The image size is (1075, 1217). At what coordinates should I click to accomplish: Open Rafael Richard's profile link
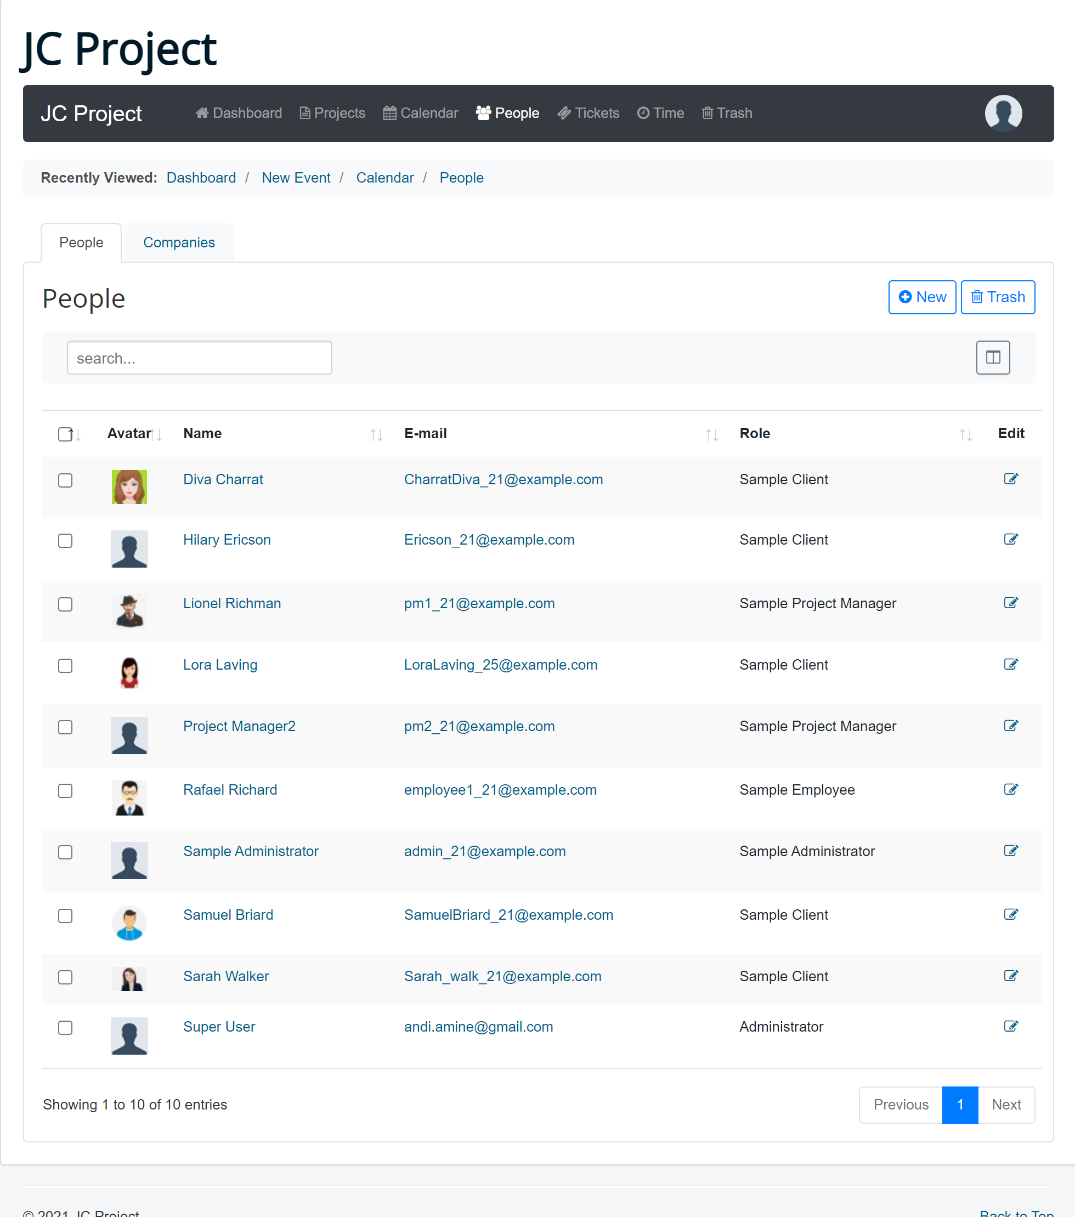pyautogui.click(x=230, y=790)
